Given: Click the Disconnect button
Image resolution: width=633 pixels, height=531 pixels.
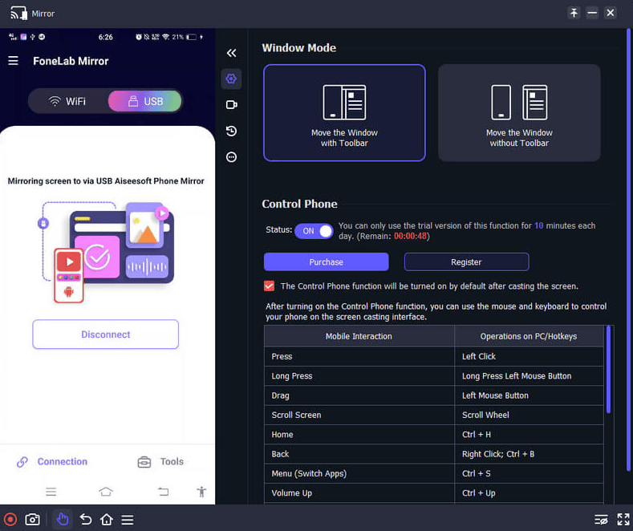Looking at the screenshot, I should pyautogui.click(x=106, y=334).
